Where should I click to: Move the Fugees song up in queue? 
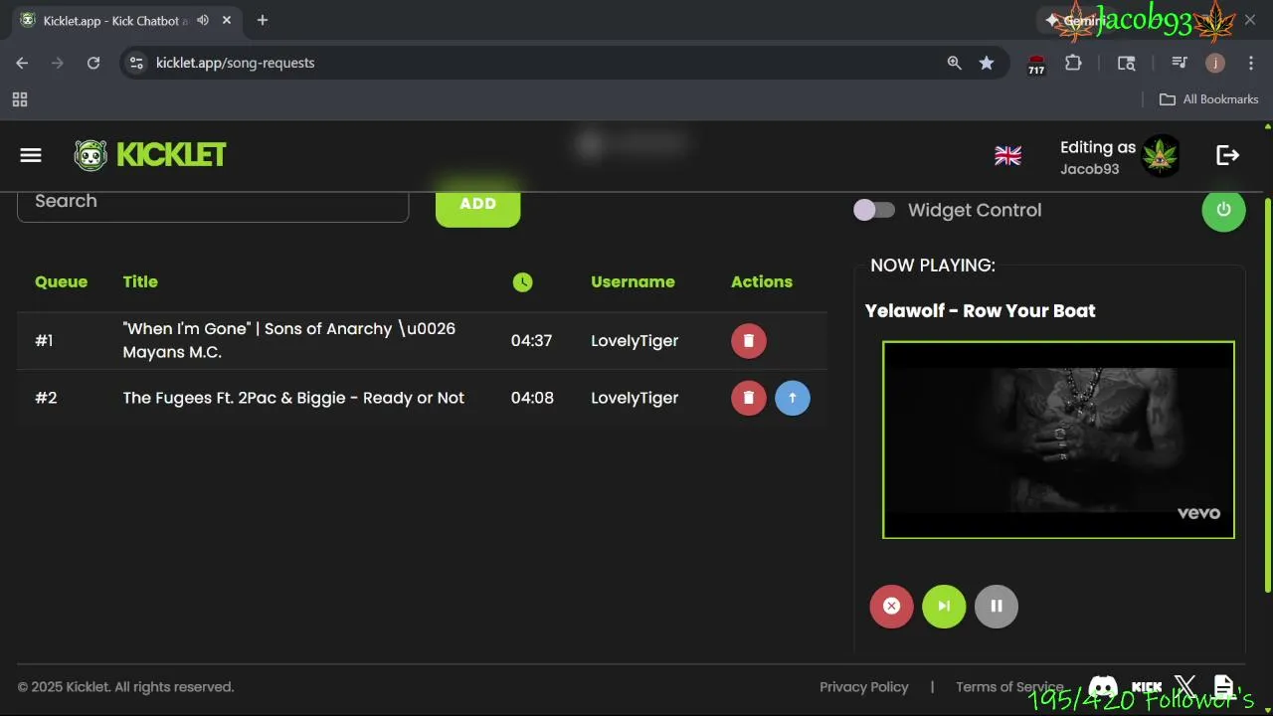[x=793, y=398]
